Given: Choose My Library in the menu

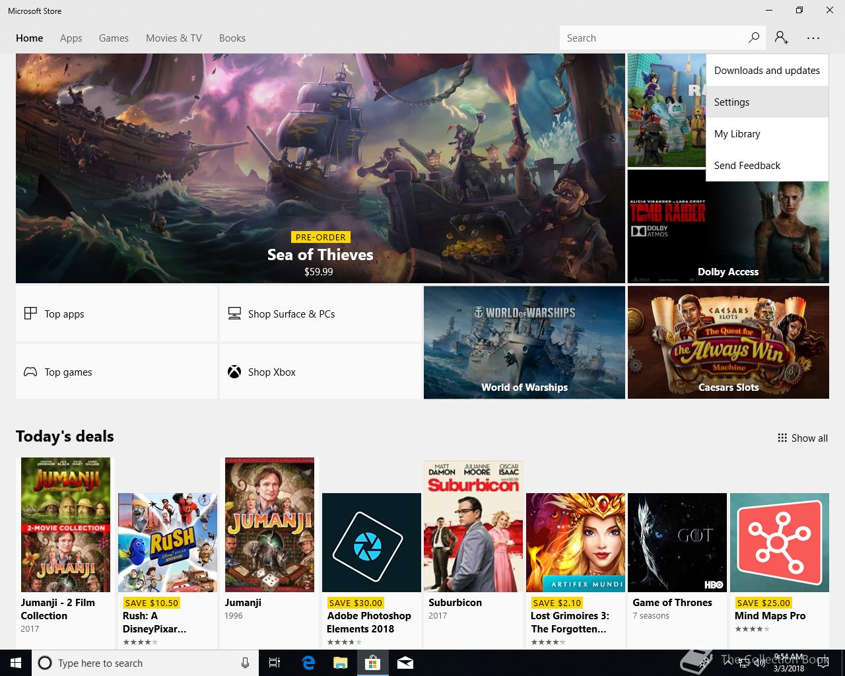Looking at the screenshot, I should 767,134.
